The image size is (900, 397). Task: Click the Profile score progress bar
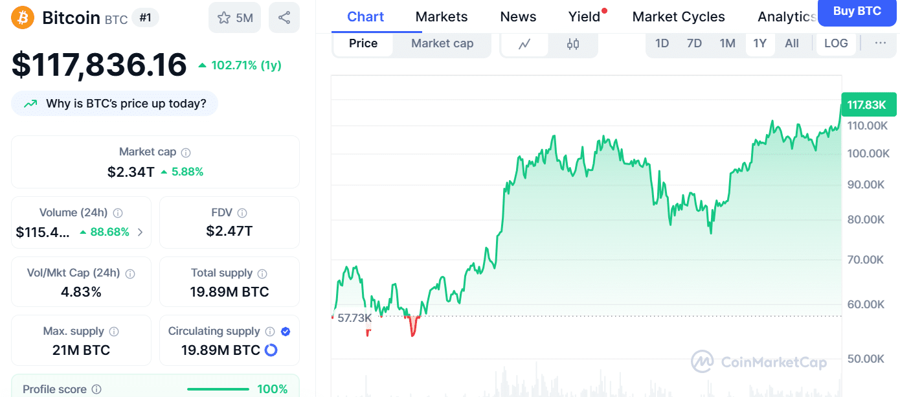[218, 389]
